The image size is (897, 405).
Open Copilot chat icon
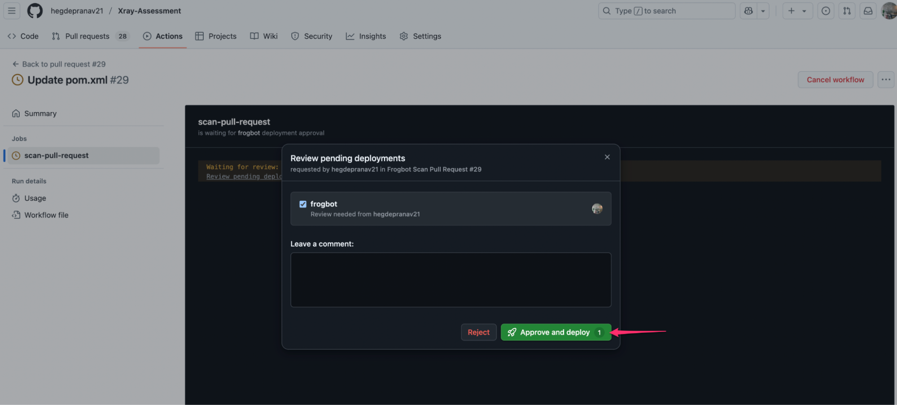pyautogui.click(x=748, y=11)
